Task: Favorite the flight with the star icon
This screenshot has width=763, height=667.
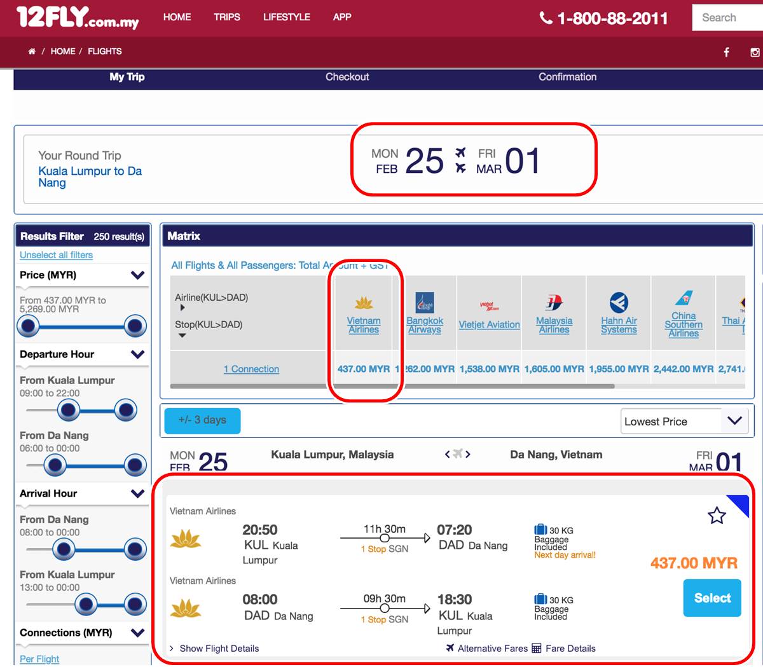Action: (717, 515)
